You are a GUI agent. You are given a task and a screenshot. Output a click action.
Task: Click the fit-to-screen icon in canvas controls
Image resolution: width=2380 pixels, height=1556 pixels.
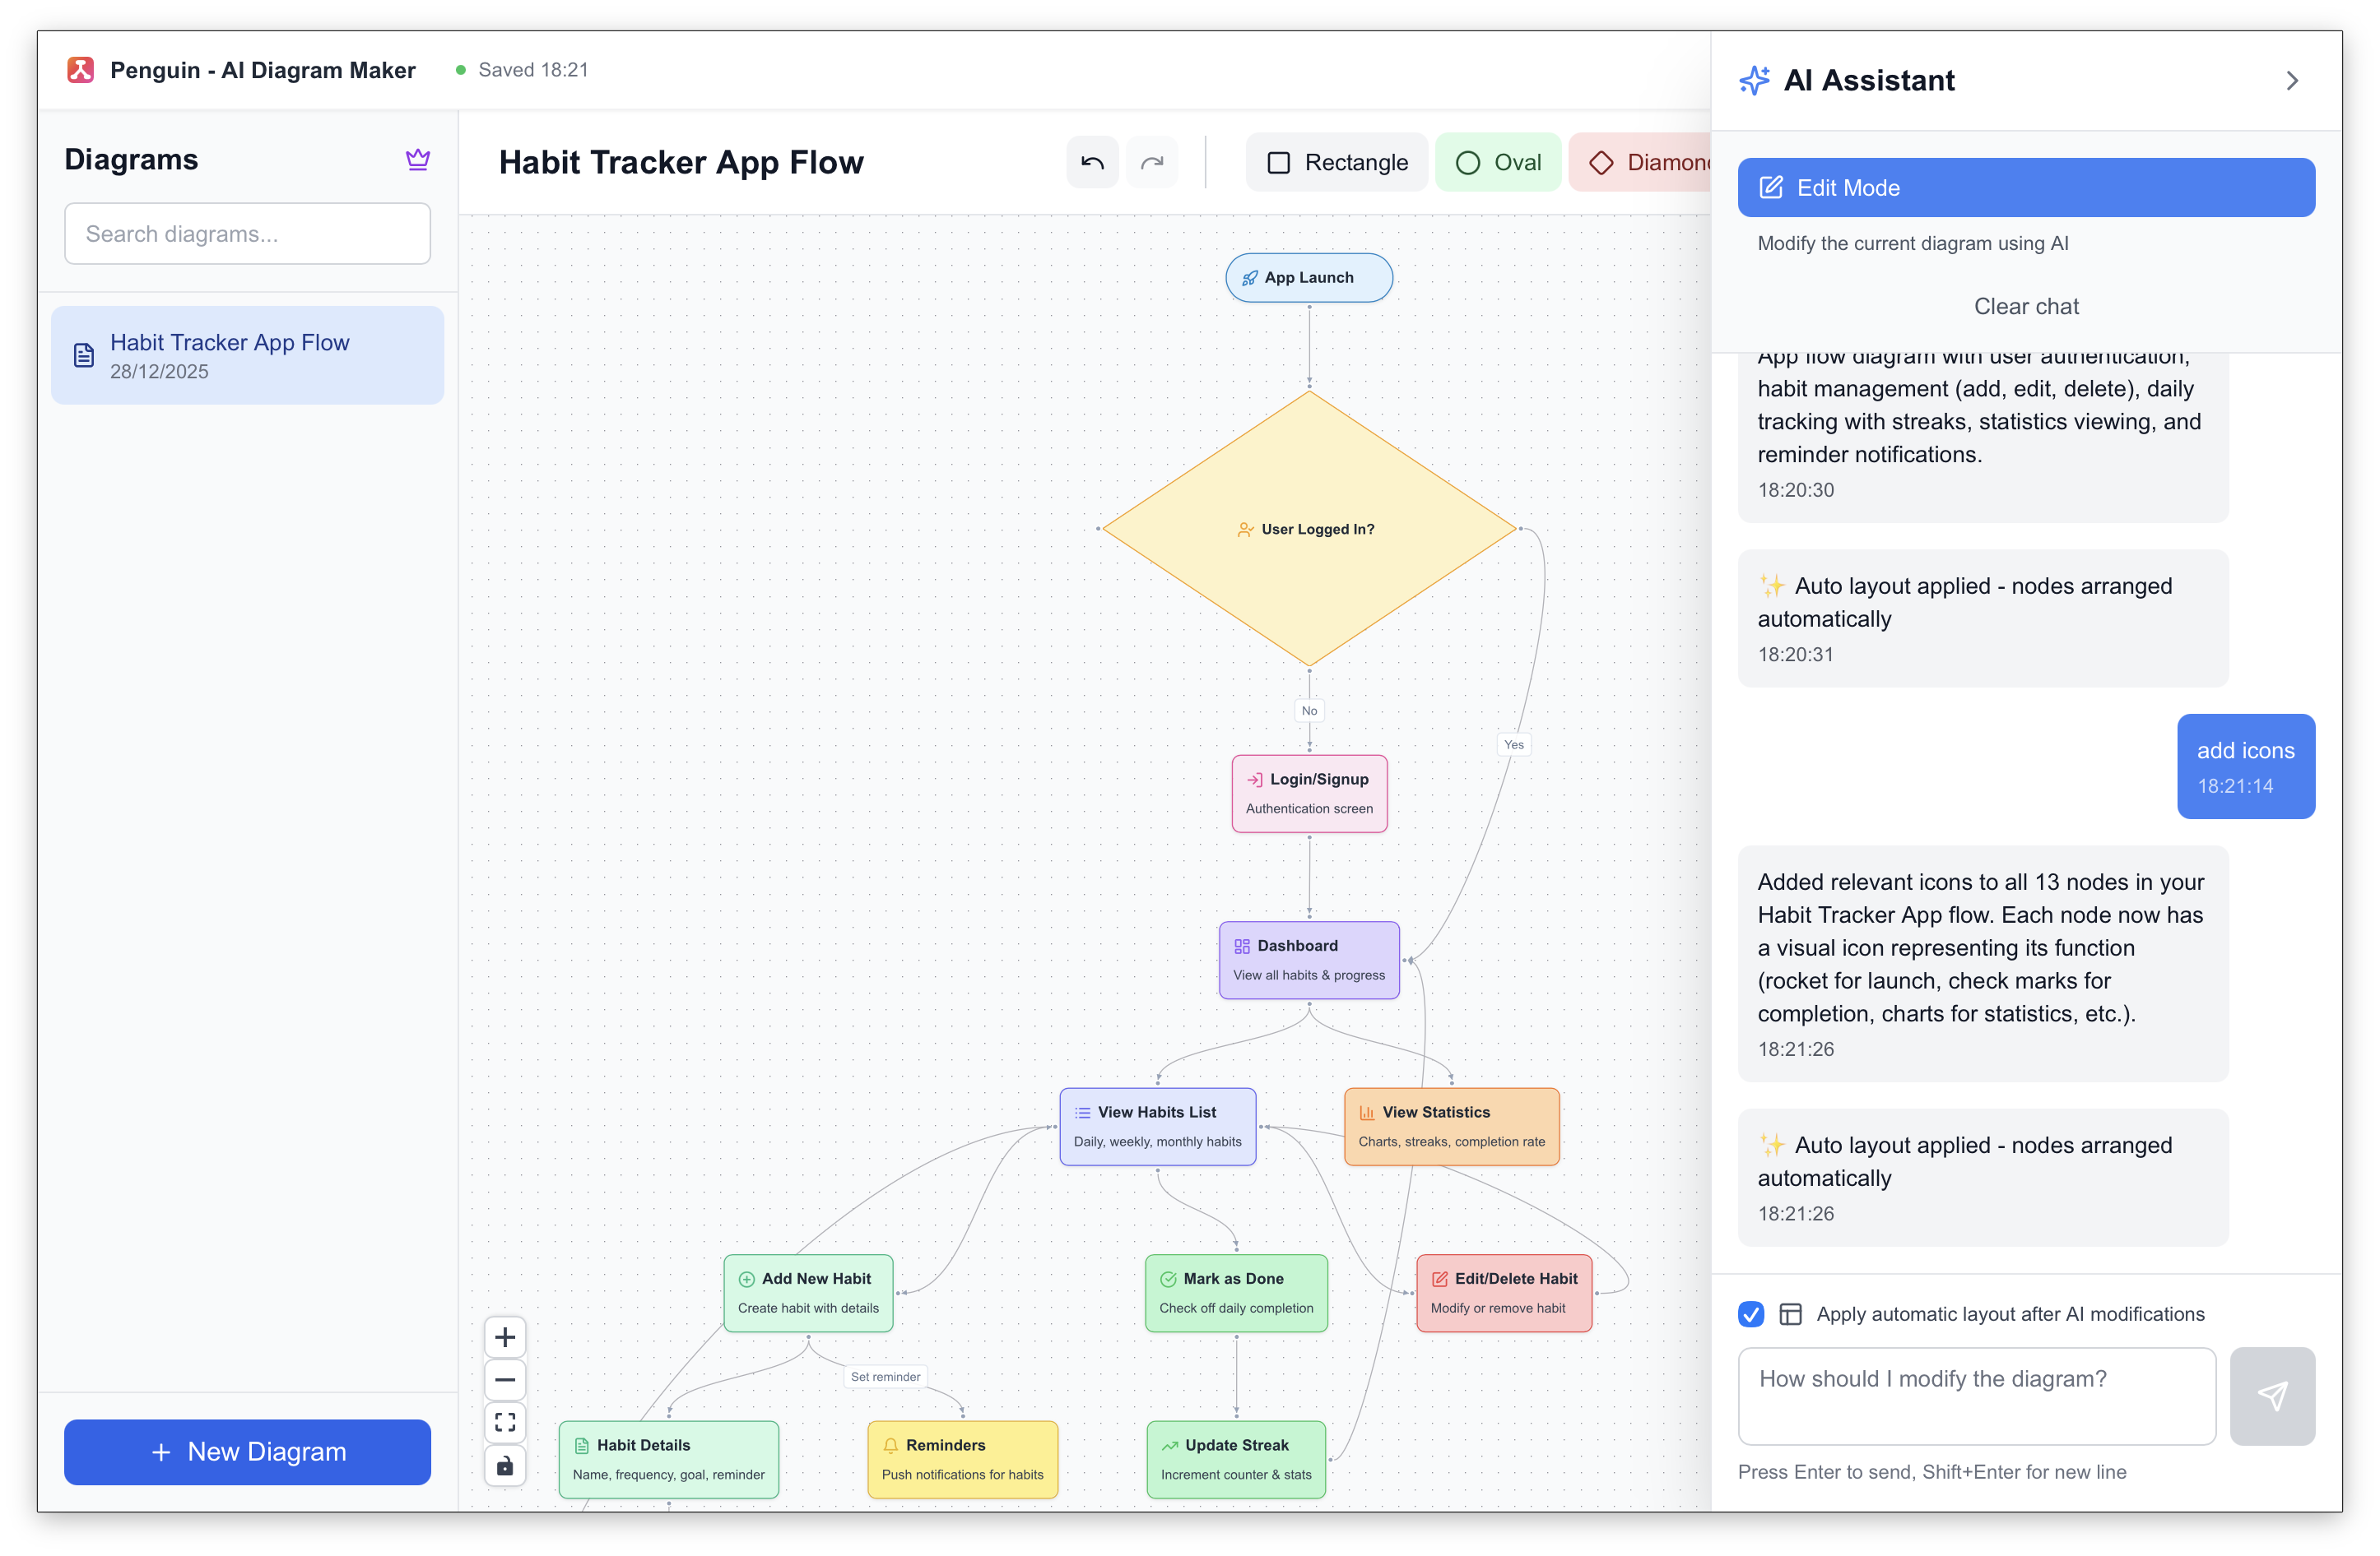tap(505, 1422)
